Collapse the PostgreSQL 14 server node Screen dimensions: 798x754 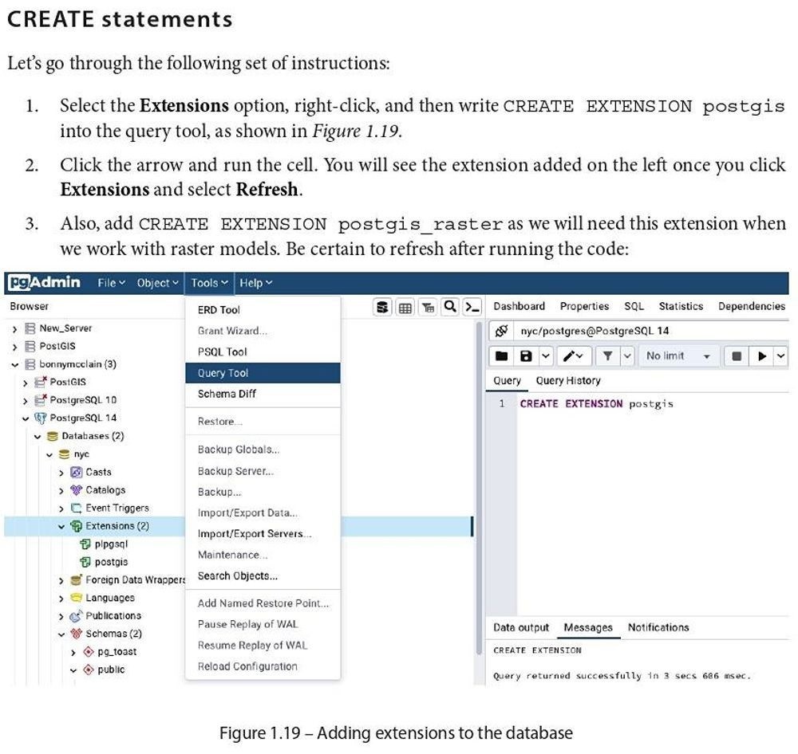point(25,418)
